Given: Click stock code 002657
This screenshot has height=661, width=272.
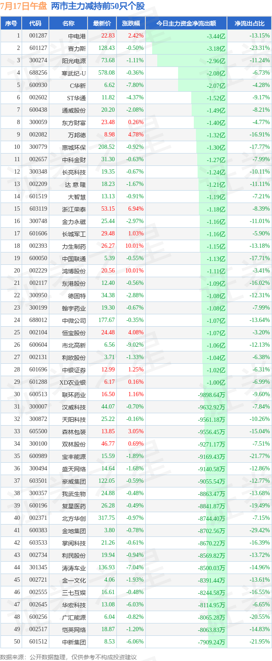Looking at the screenshot, I should (38, 159).
